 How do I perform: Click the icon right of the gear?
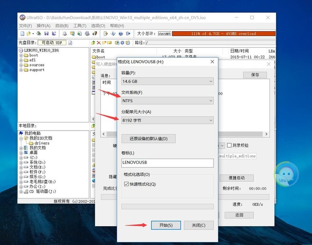click(x=127, y=43)
